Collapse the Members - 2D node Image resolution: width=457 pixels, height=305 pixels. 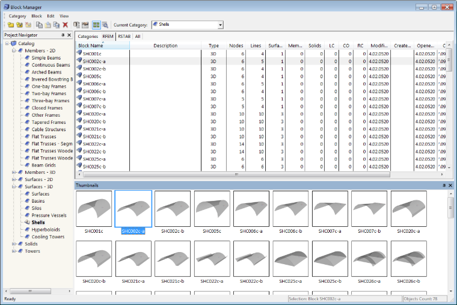click(x=14, y=51)
